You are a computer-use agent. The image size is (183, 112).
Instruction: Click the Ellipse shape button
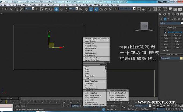point(177,38)
